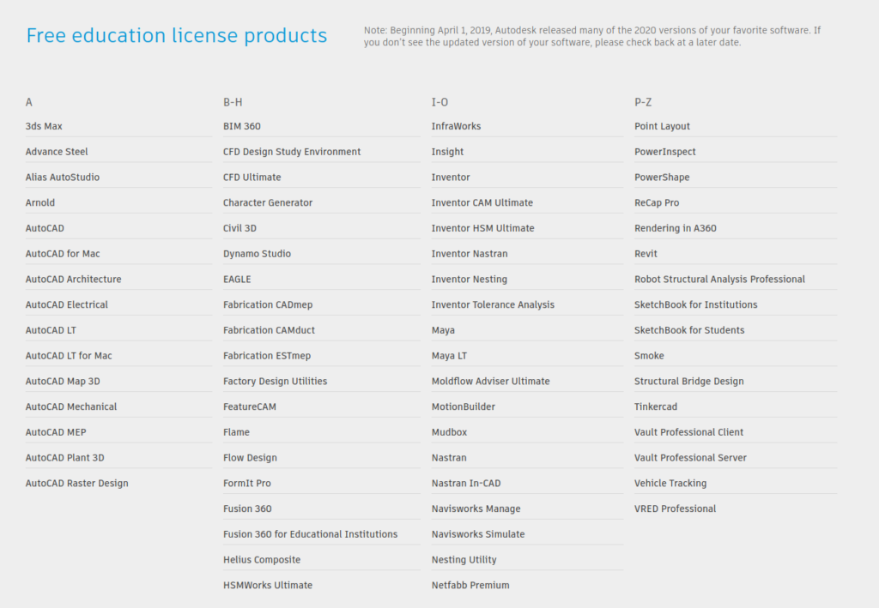Viewport: 879px width, 608px height.
Task: Open Fusion 360 for Educational Institutions
Action: (x=311, y=534)
